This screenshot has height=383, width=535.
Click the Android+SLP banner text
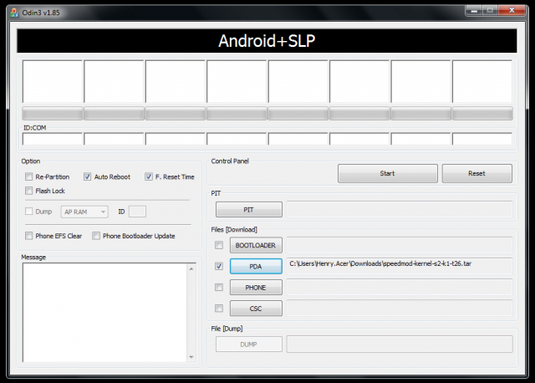(x=267, y=41)
